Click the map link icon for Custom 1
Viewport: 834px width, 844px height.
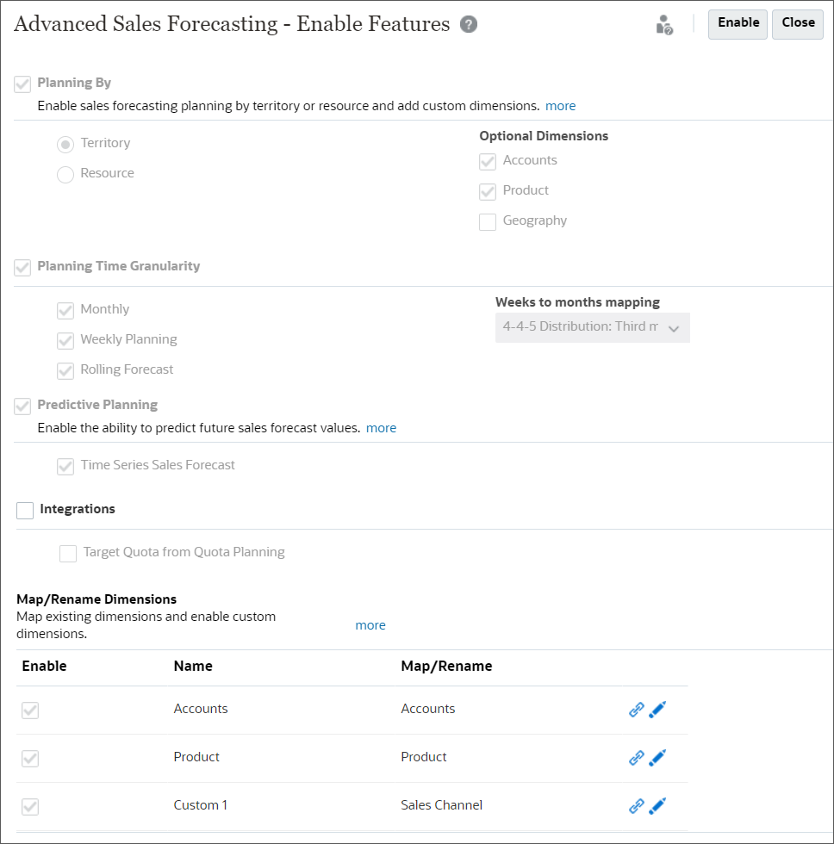point(637,806)
